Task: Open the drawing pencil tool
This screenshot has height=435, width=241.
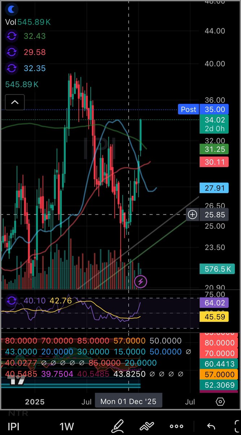Action: coord(117,426)
